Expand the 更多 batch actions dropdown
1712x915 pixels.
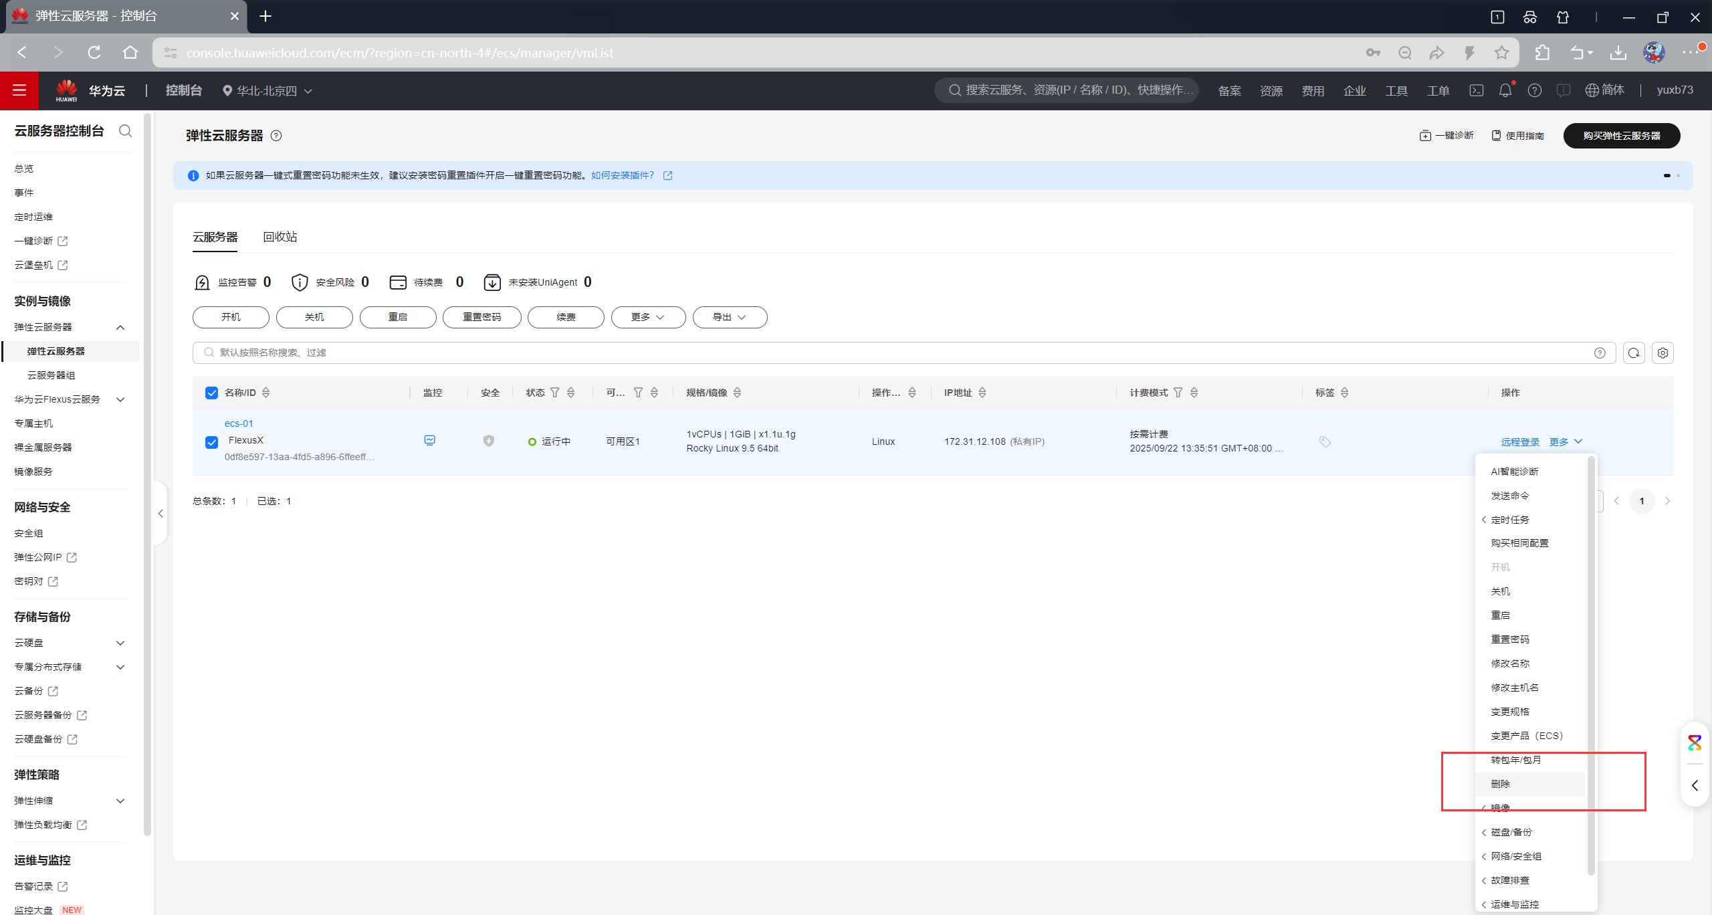click(x=647, y=317)
